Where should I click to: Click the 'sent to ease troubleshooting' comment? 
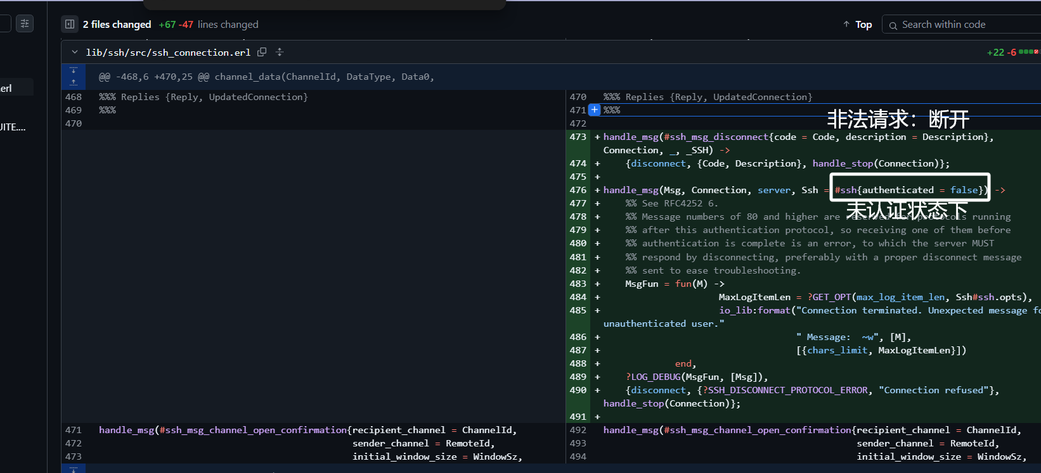(713, 270)
